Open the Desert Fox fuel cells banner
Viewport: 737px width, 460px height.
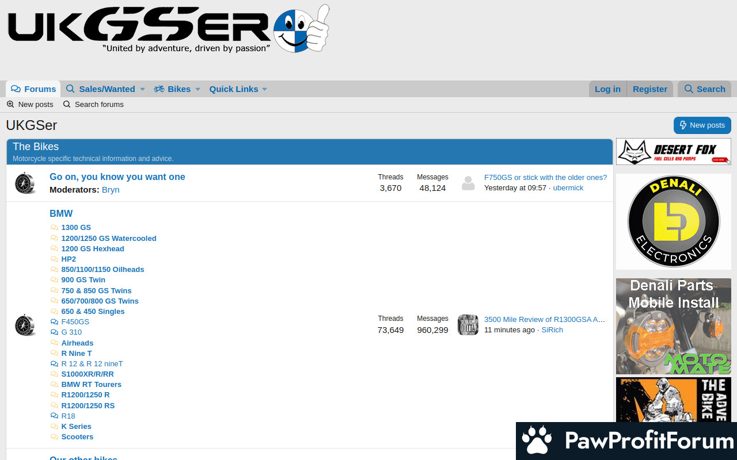tap(674, 151)
